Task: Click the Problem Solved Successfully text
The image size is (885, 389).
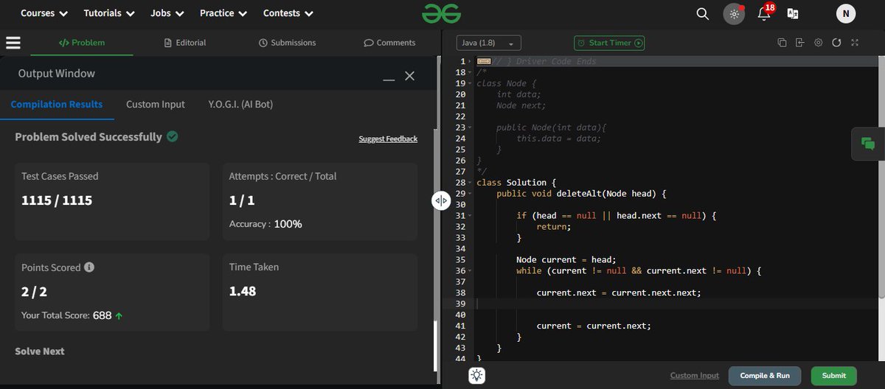Action: click(88, 137)
